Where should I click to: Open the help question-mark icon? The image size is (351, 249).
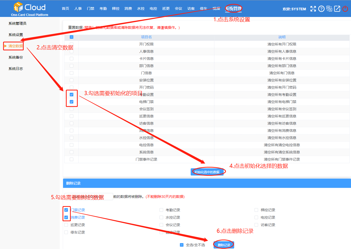click(x=321, y=8)
